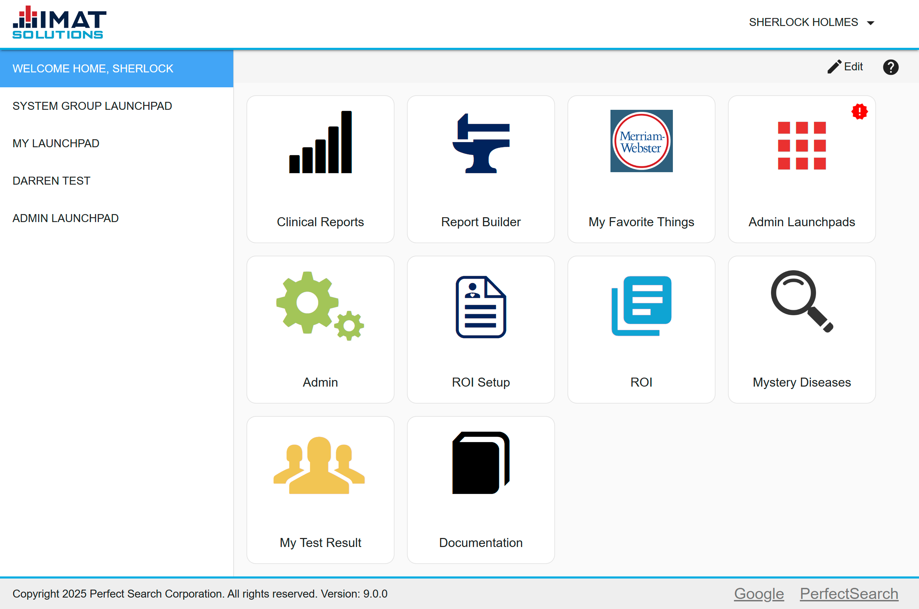Image resolution: width=919 pixels, height=609 pixels.
Task: Toggle Admin Launchpads notification badge
Action: click(859, 111)
